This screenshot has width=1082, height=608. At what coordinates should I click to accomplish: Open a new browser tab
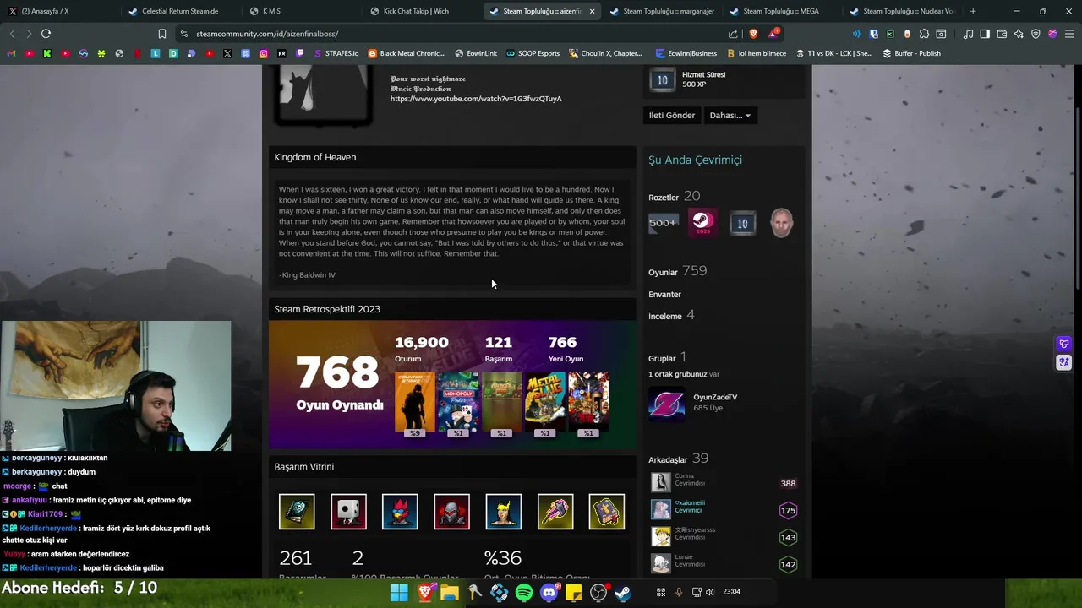coord(973,11)
